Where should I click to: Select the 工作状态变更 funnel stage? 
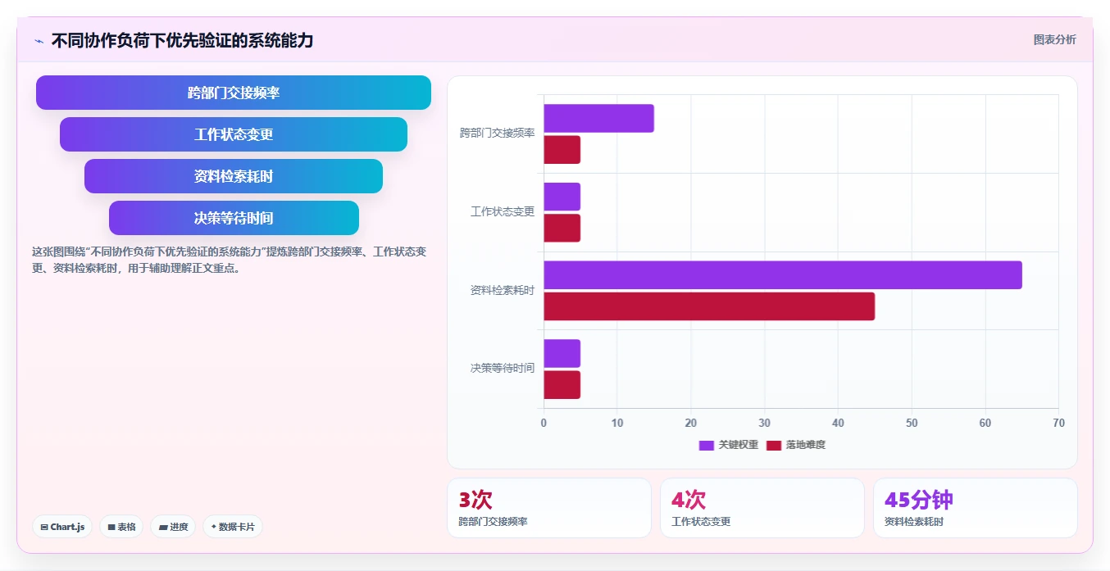(234, 134)
